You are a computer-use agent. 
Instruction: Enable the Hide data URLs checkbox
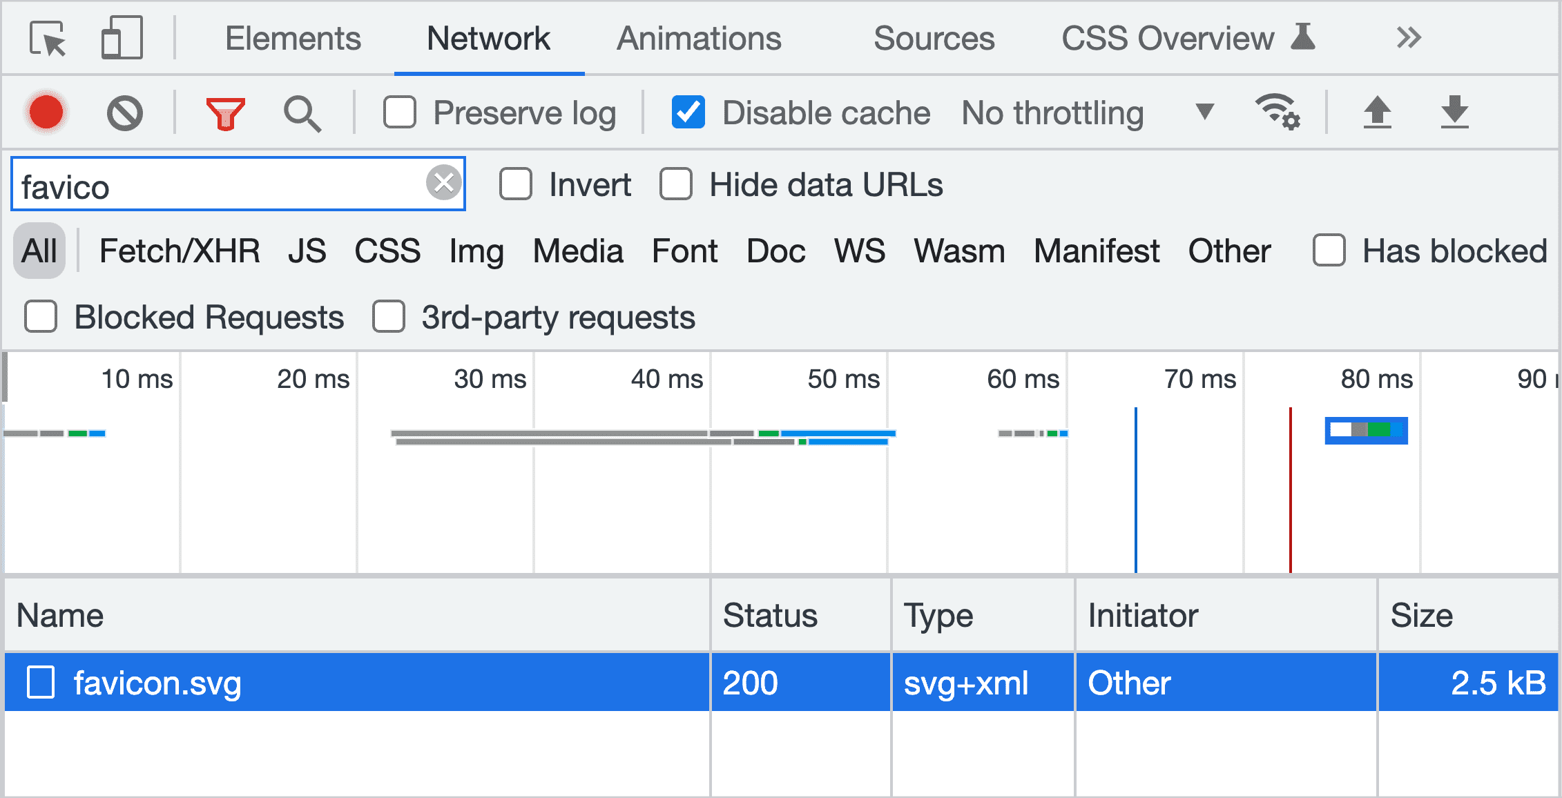[672, 185]
